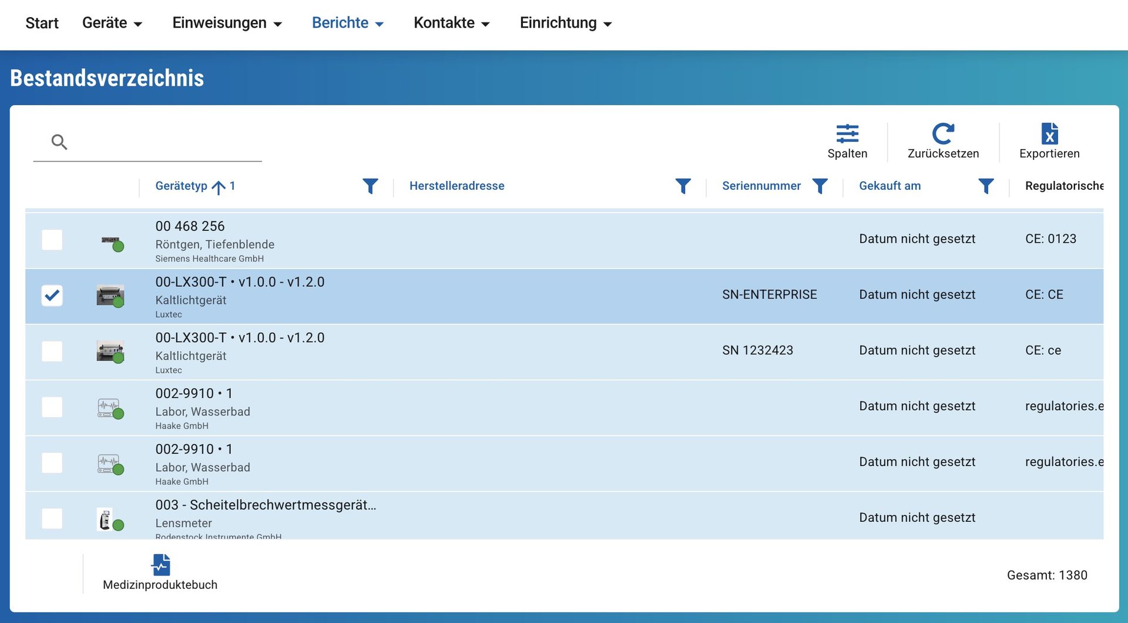Select checkbox for 00 468 256 row
The width and height of the screenshot is (1128, 623).
tap(52, 240)
